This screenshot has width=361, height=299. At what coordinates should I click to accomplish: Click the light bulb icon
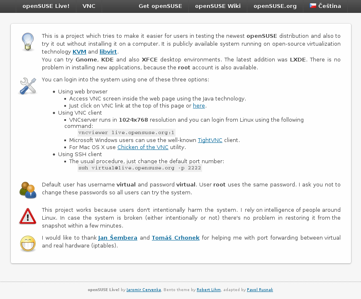(28, 42)
